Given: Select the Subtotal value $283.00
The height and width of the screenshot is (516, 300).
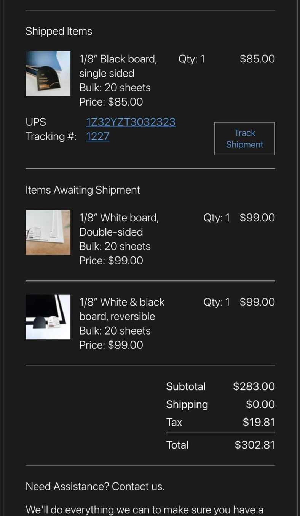Looking at the screenshot, I should pos(254,386).
